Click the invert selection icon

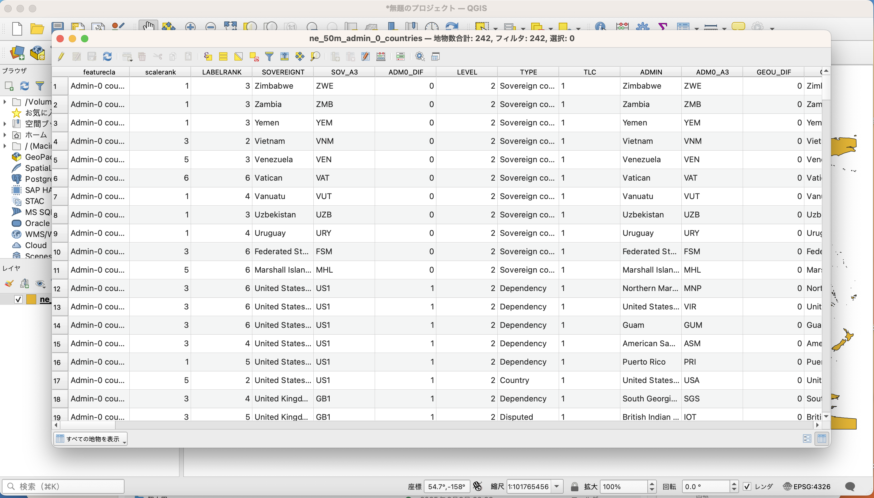pyautogui.click(x=239, y=56)
